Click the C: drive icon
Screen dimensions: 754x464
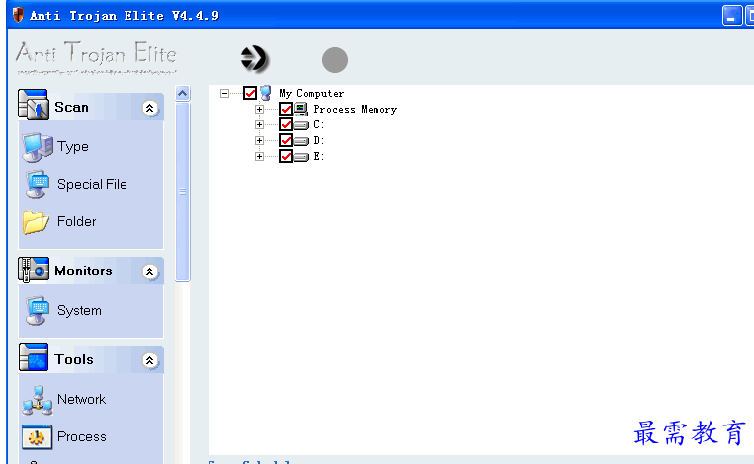click(x=301, y=125)
